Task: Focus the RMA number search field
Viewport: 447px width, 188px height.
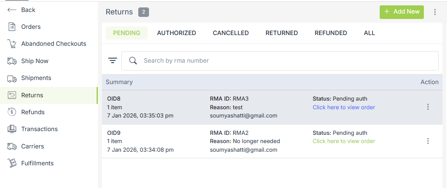Action: click(285, 61)
